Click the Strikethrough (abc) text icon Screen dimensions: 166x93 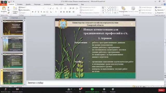pos(44,12)
